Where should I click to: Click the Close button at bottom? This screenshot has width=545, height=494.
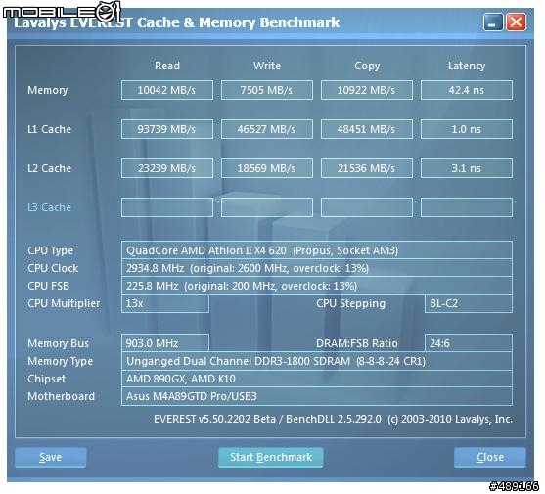tap(490, 457)
